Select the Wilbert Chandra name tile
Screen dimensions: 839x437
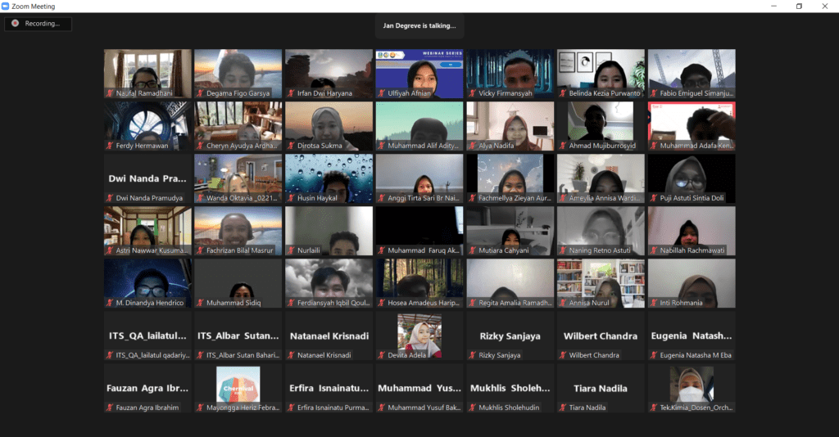point(601,336)
